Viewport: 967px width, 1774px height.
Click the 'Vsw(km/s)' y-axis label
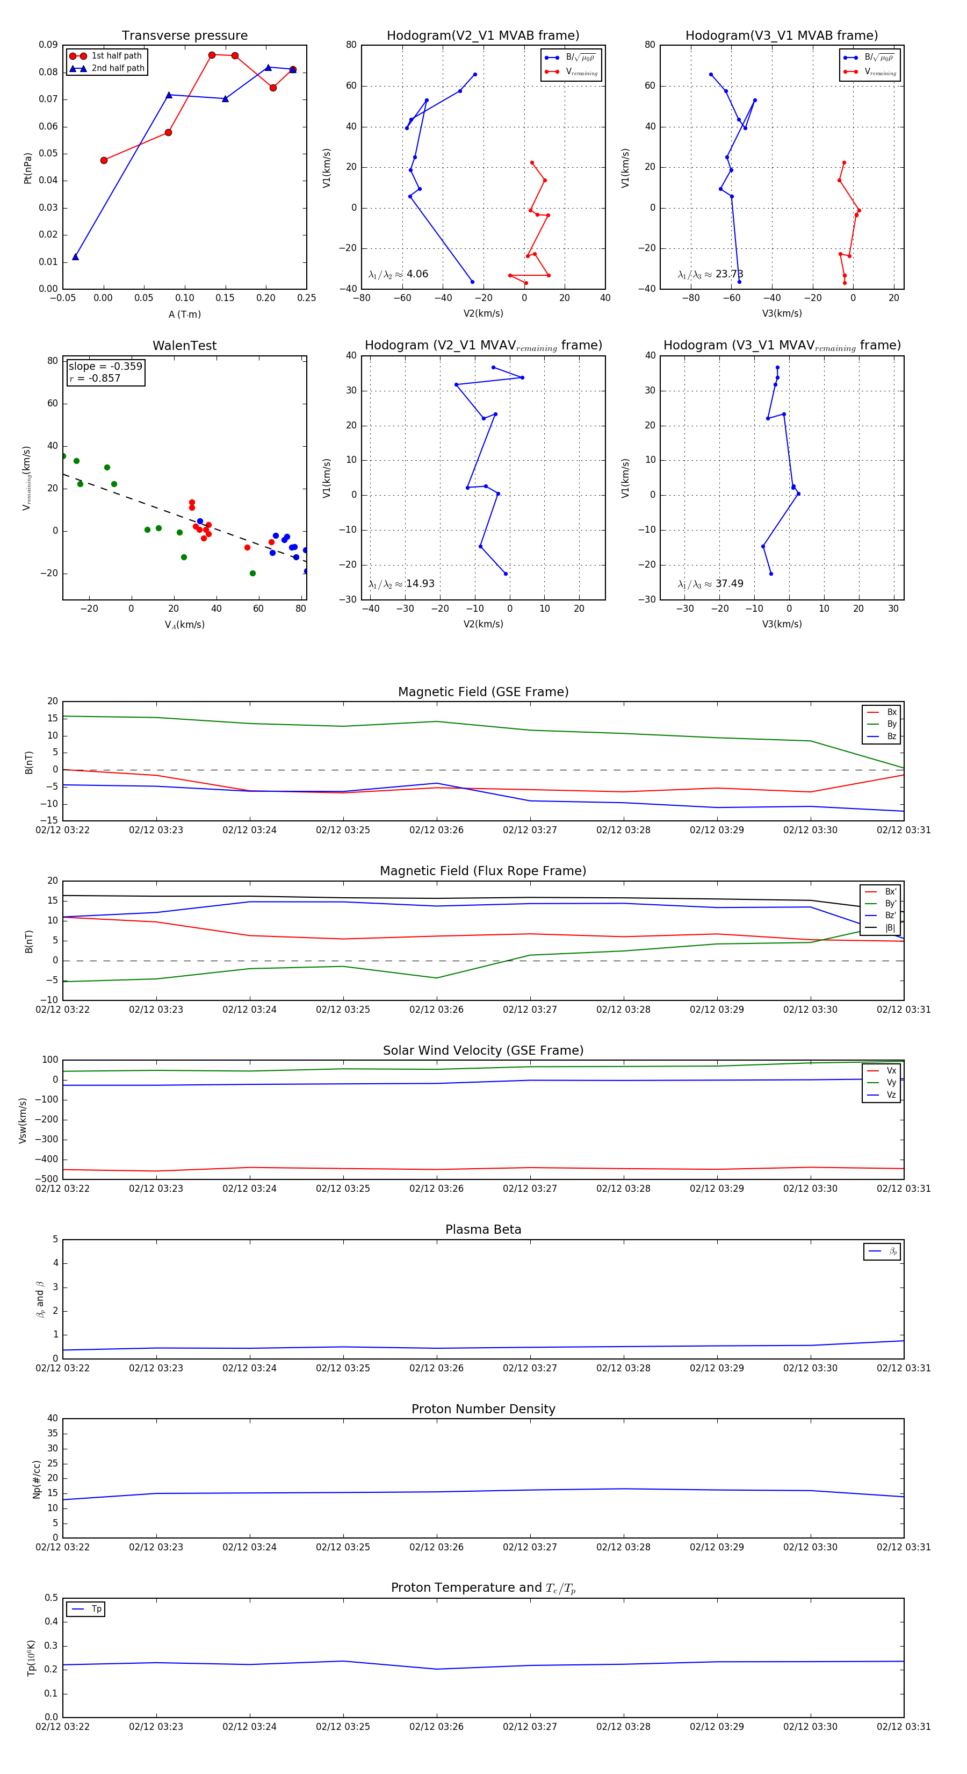tap(22, 1120)
